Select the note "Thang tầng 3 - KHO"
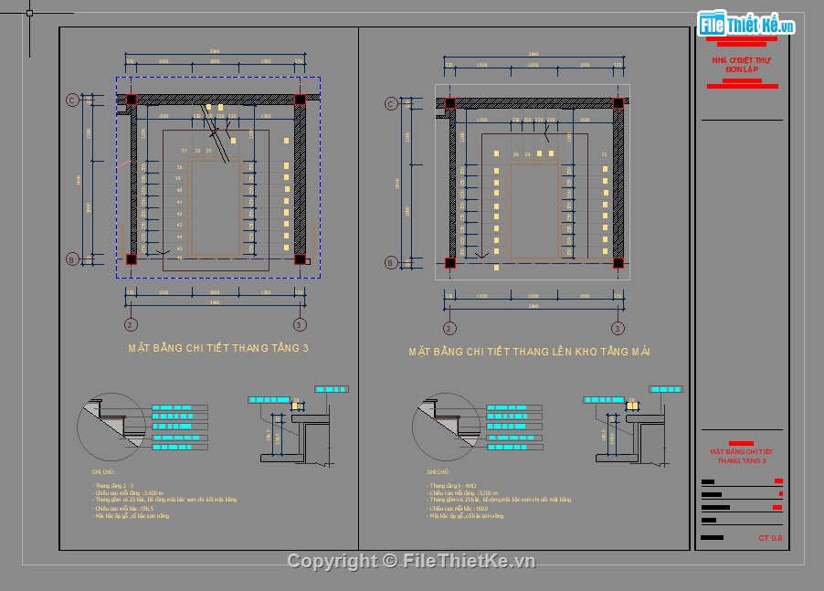Screen dimensions: 824x591 point(451,485)
